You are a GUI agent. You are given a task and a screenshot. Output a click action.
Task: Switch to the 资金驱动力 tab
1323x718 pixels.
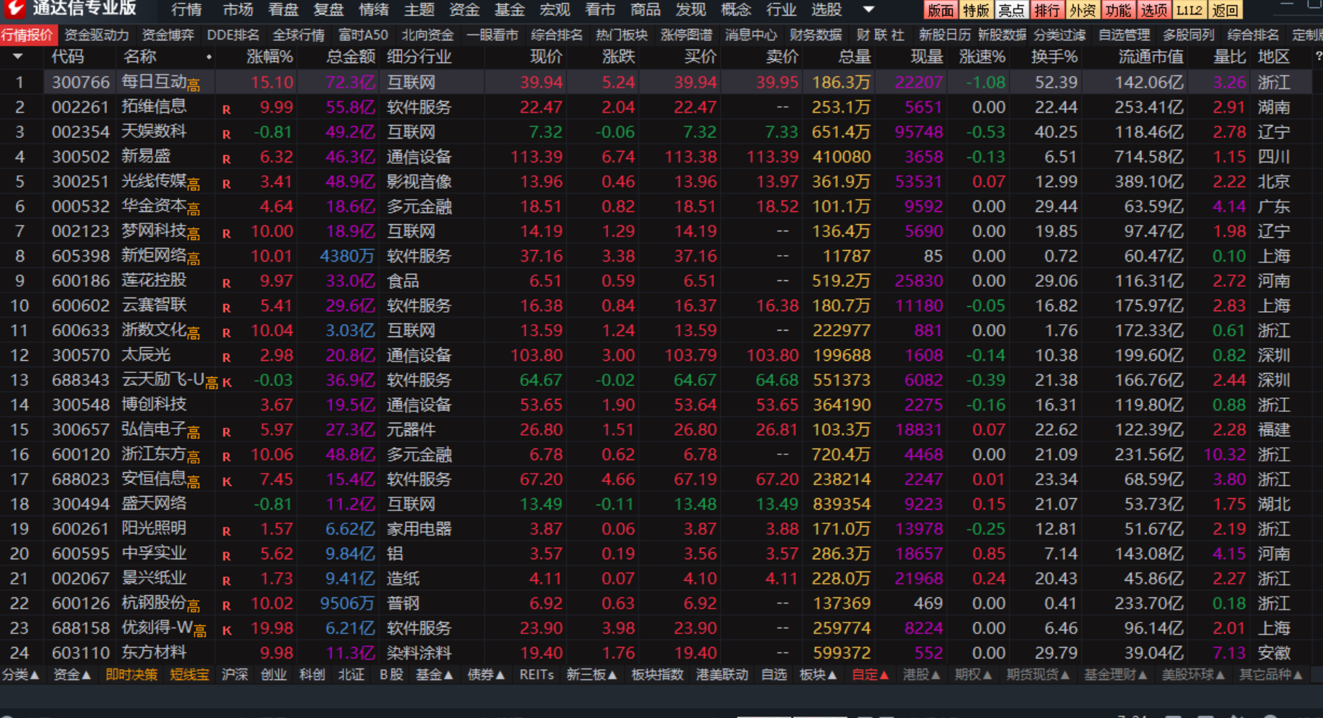[96, 34]
